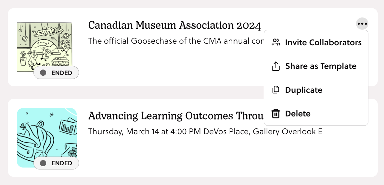Choose the Delete menu label
This screenshot has height=185, width=384.
tap(298, 114)
